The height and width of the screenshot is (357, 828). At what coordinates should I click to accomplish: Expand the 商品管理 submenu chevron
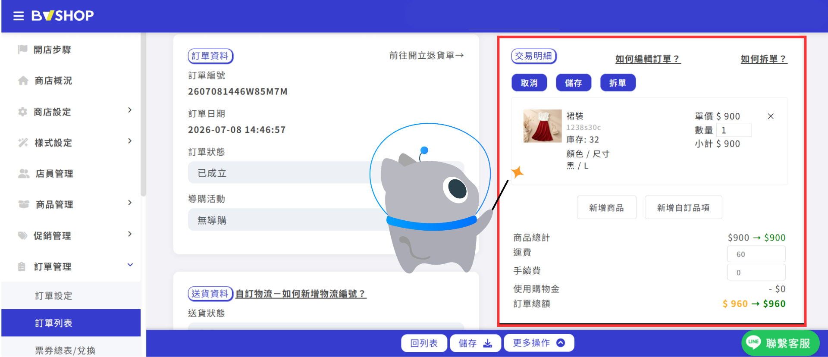tap(130, 203)
